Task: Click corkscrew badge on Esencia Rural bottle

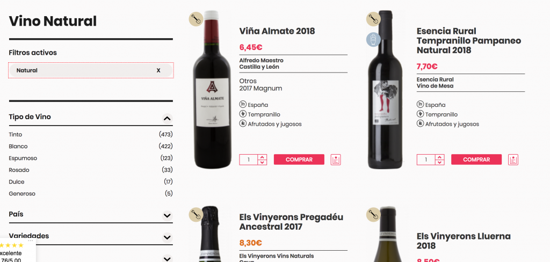Action: point(374,19)
